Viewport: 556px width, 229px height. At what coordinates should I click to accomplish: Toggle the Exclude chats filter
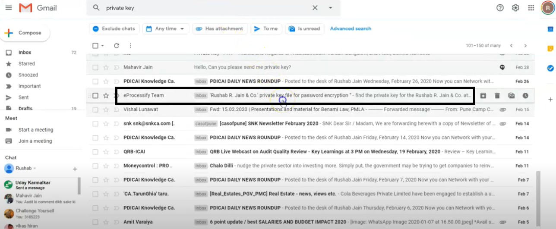(114, 28)
